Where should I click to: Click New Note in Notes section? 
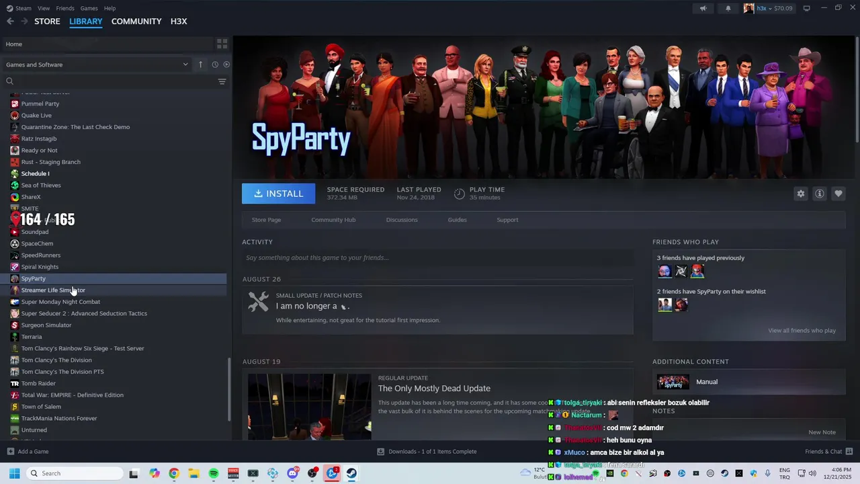click(x=822, y=432)
